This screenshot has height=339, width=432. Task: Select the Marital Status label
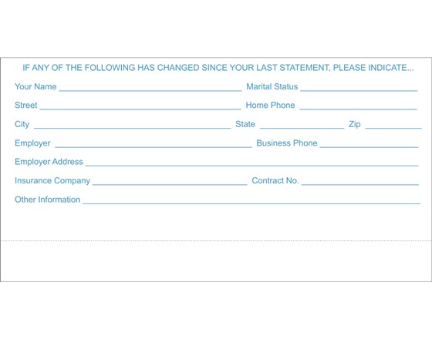(272, 86)
